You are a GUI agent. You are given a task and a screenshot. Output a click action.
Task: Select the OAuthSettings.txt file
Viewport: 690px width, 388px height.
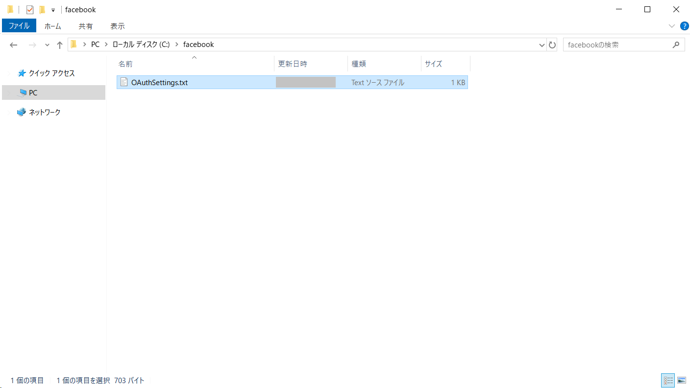tap(292, 82)
